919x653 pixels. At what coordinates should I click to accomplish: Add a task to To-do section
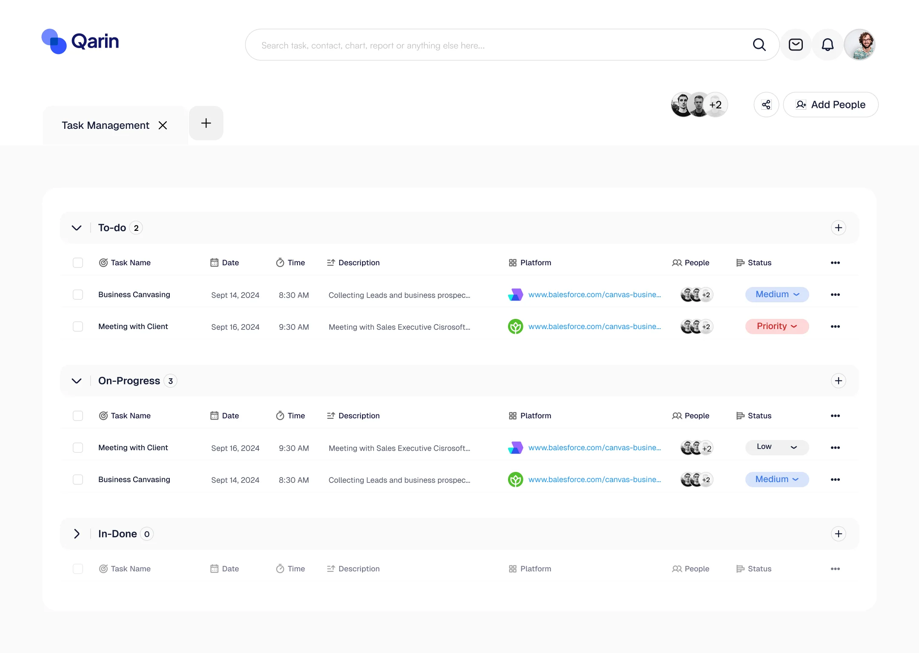838,228
